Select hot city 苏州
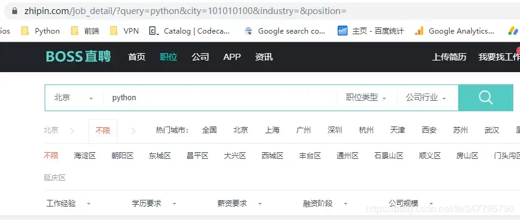Viewport: 520px width, 220px height. tap(460, 130)
